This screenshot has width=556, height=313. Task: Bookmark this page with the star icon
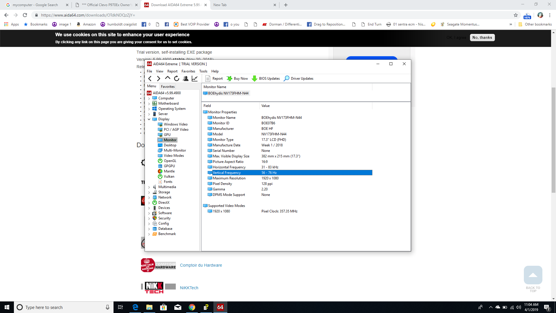coord(515,15)
